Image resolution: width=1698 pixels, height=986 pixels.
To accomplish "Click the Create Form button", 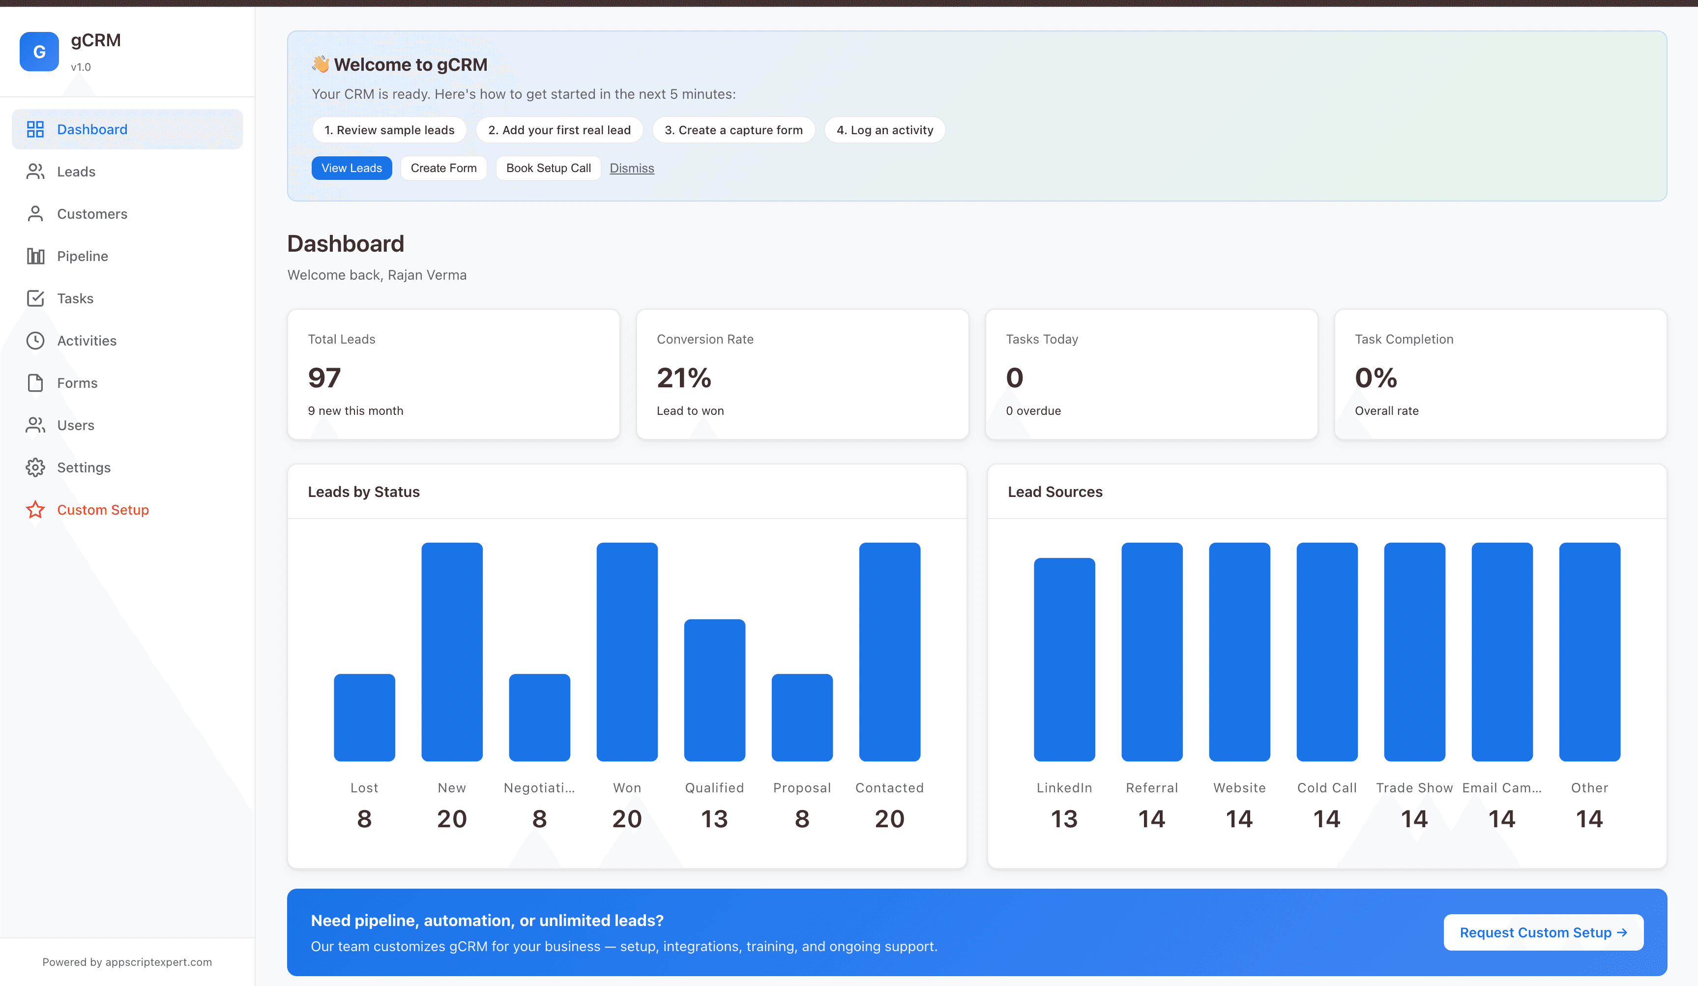I will 443,168.
